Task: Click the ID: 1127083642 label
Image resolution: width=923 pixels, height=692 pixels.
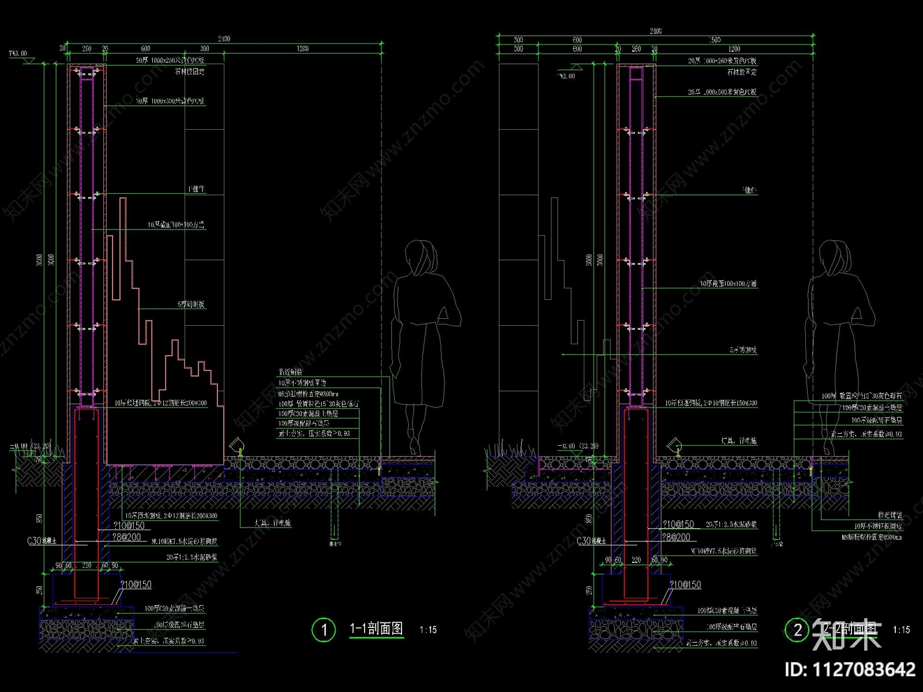Action: pos(850,670)
